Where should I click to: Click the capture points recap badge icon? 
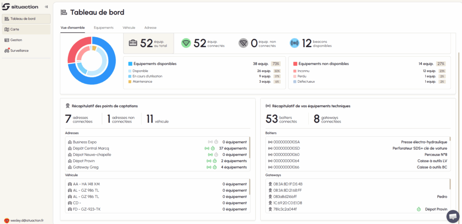coord(67,106)
